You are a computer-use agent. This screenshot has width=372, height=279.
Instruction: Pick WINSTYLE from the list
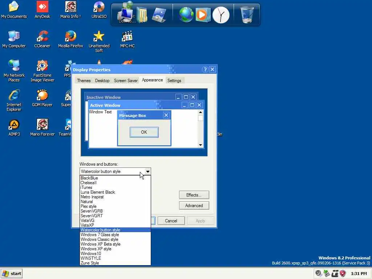tap(115, 258)
